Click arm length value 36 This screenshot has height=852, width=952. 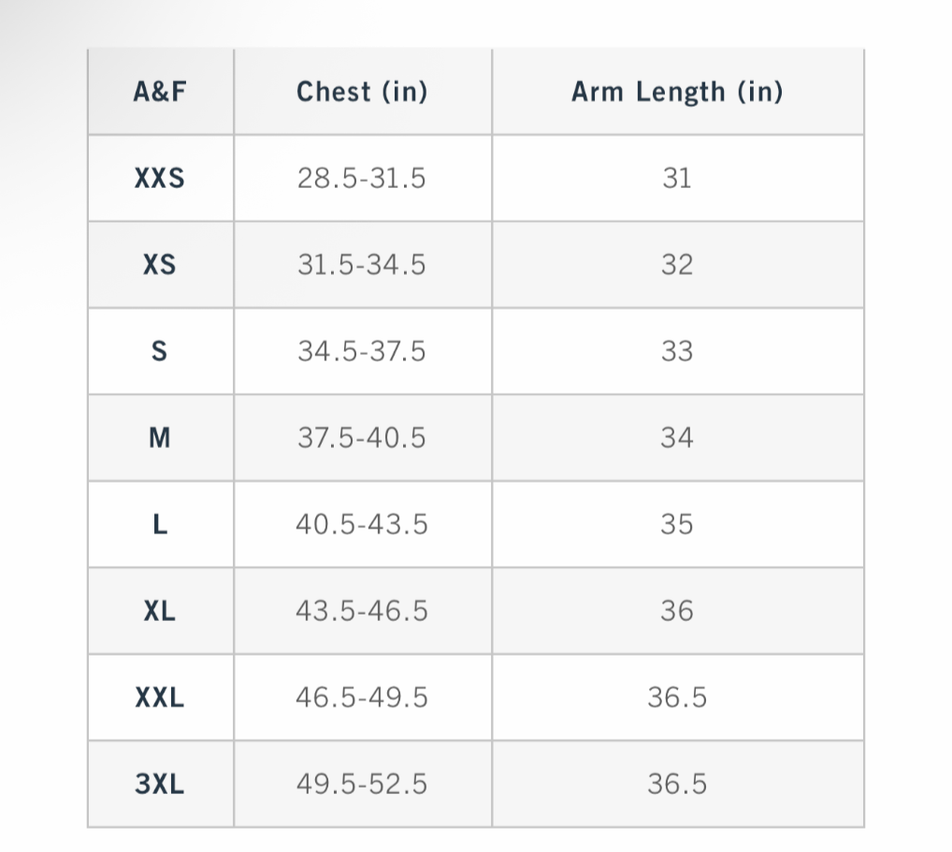pos(677,611)
